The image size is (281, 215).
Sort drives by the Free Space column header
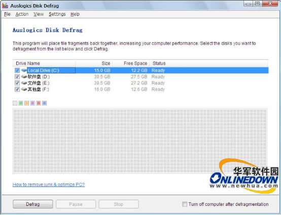131,63
